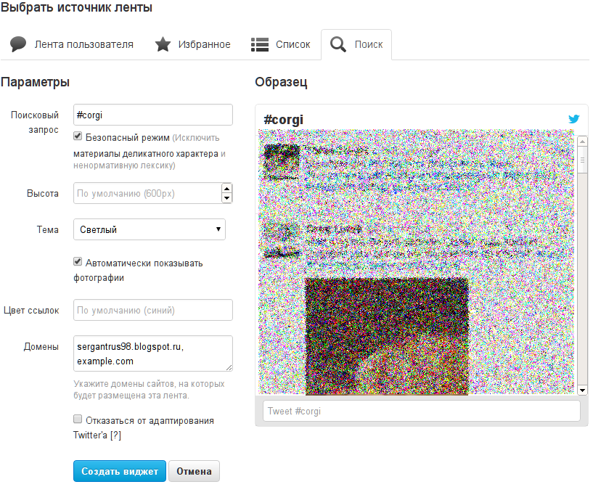Click the star icon beside Избранное
Viewport: 593px width, 495px height.
click(163, 44)
